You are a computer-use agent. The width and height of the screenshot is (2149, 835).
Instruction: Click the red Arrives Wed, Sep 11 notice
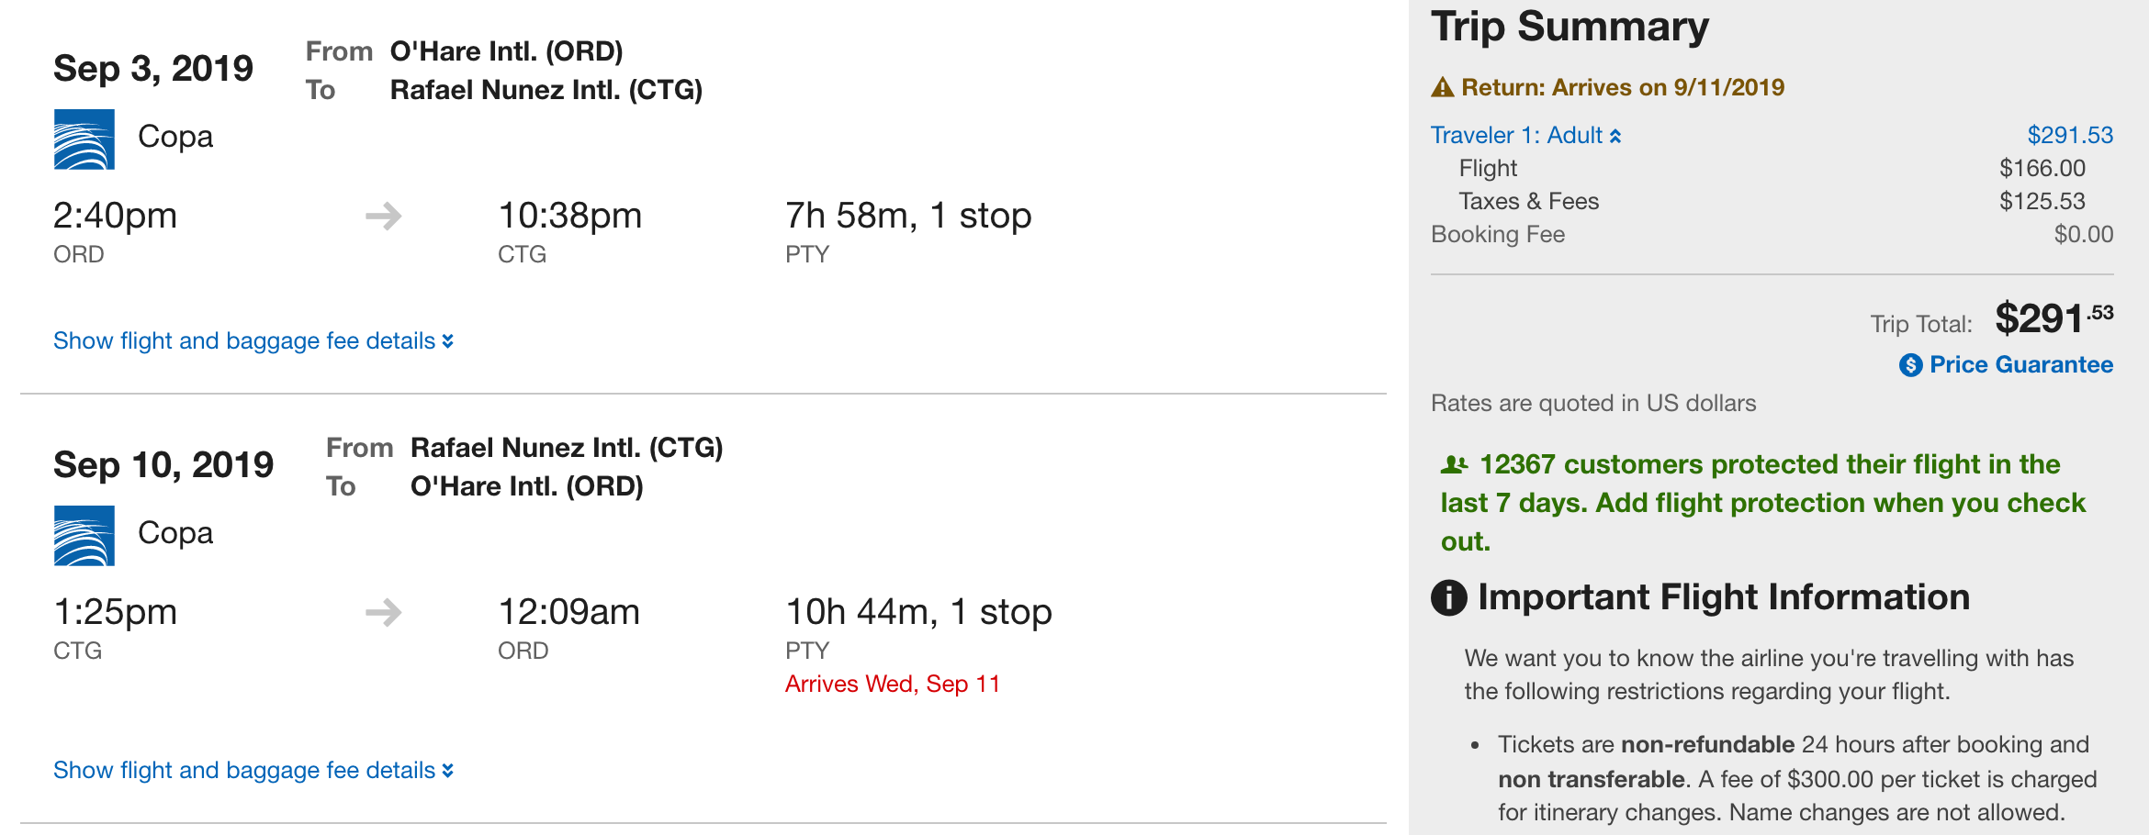(892, 685)
